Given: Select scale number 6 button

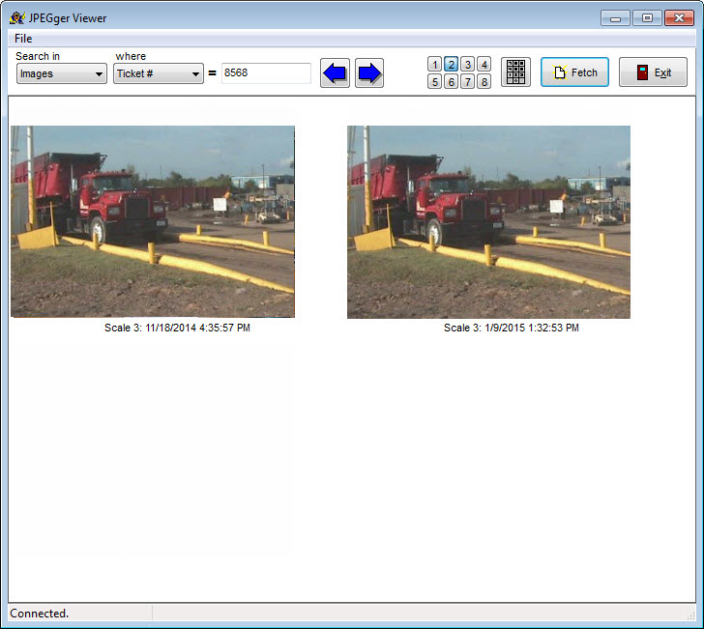Looking at the screenshot, I should pyautogui.click(x=452, y=82).
